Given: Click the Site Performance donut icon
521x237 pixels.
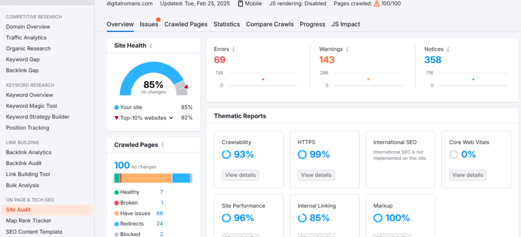Looking at the screenshot, I should click(226, 218).
